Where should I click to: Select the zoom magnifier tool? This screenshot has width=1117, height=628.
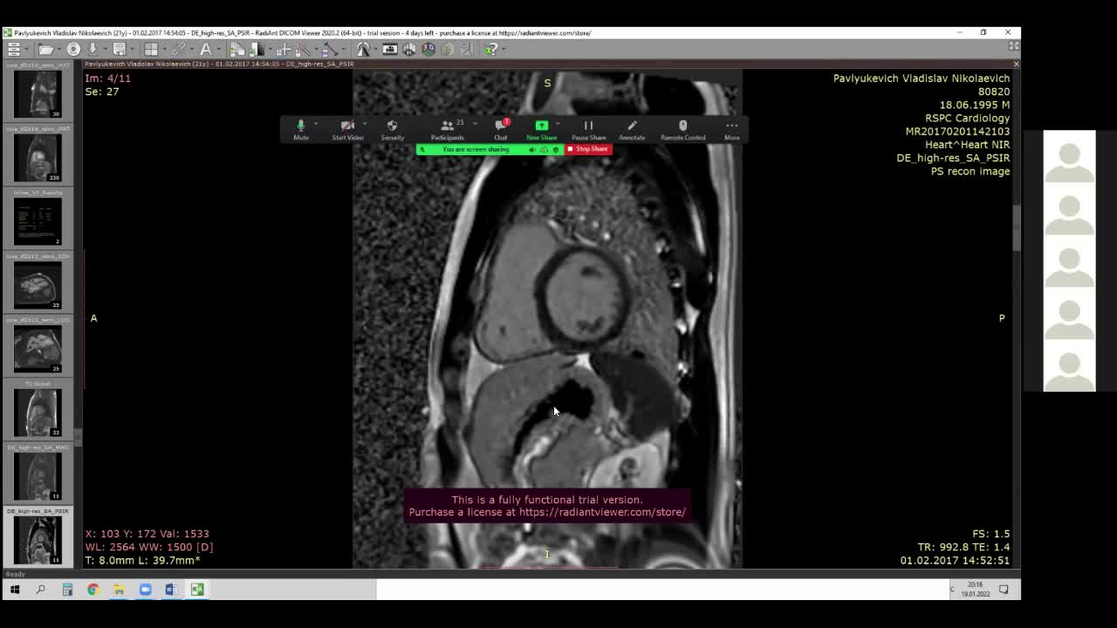303,49
